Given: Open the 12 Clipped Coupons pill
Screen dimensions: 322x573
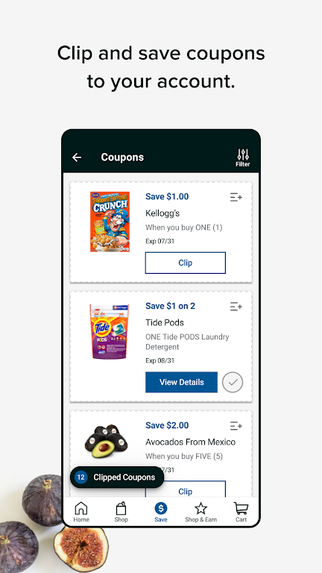Looking at the screenshot, I should tap(117, 477).
